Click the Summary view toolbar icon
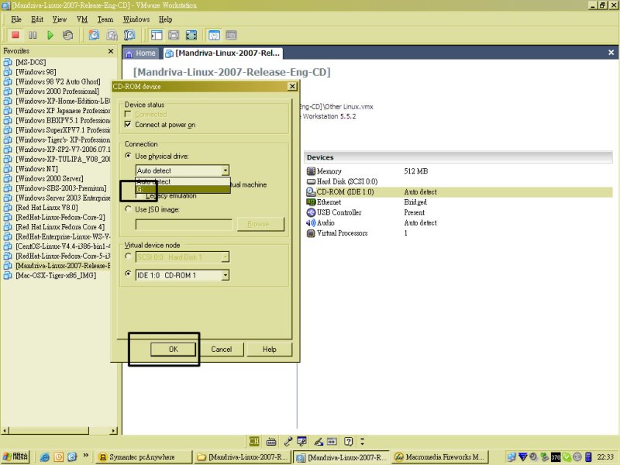The height and width of the screenshot is (465, 620). coord(214,35)
